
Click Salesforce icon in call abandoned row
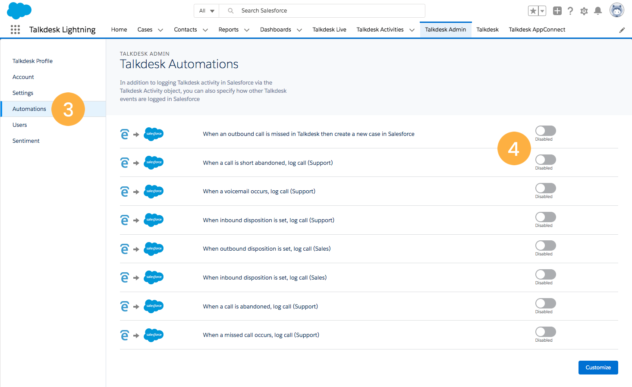pos(154,306)
